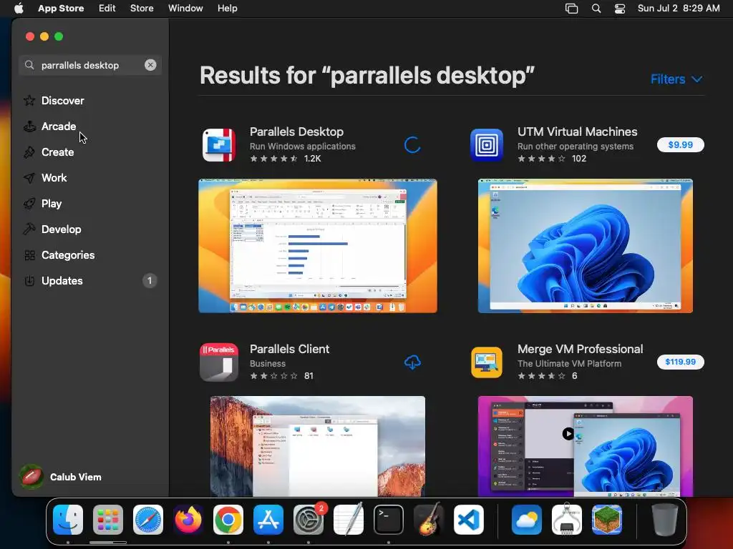Open the Parallels Desktop app icon

click(x=219, y=144)
